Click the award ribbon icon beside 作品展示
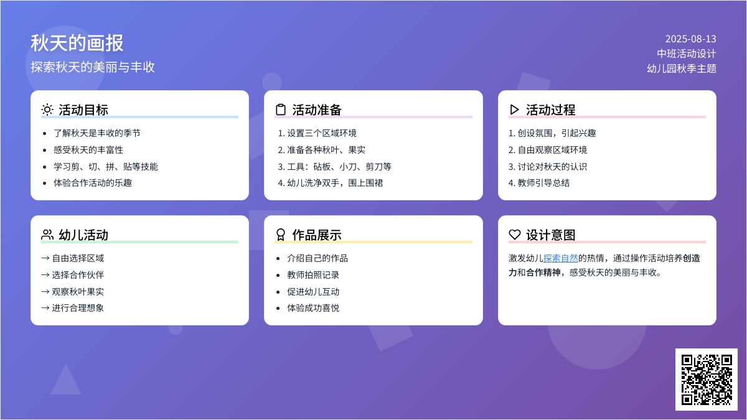 pyautogui.click(x=281, y=235)
